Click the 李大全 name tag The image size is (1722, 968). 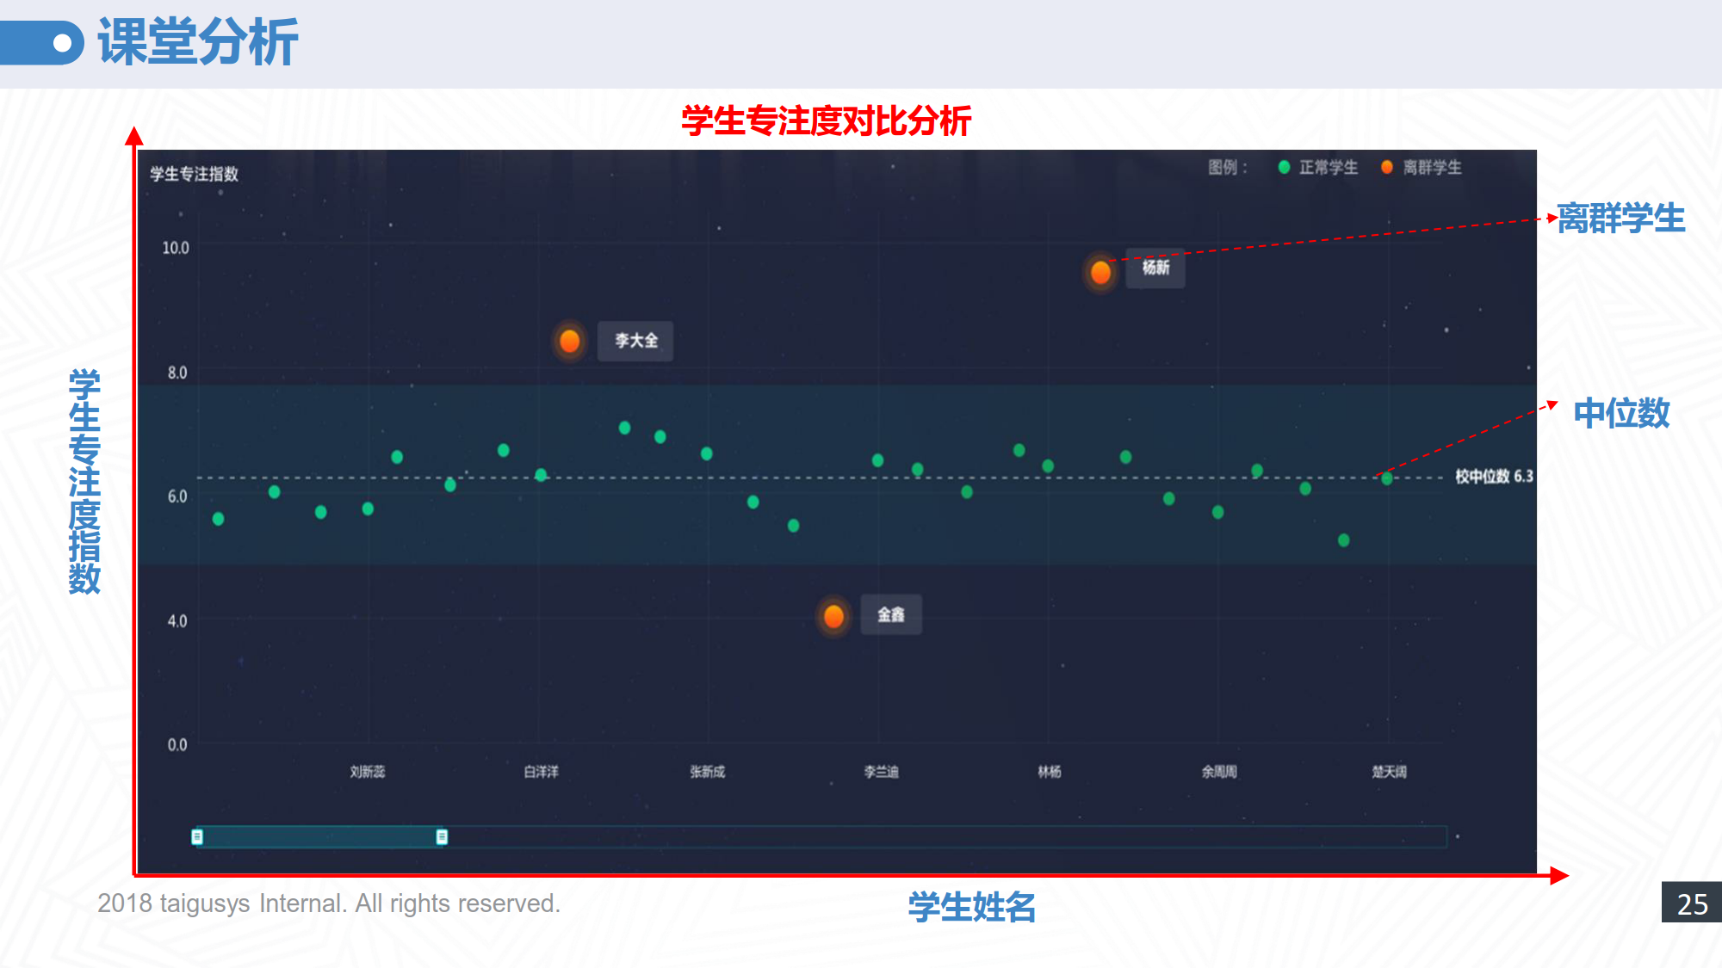click(x=635, y=341)
